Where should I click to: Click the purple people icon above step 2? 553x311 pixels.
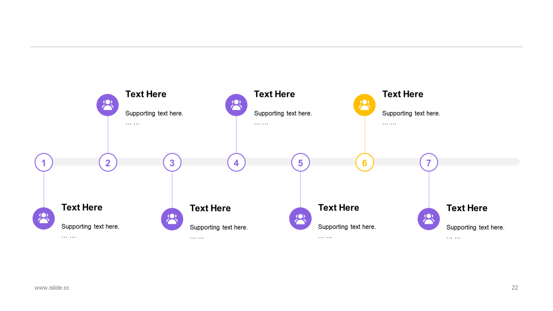(108, 105)
